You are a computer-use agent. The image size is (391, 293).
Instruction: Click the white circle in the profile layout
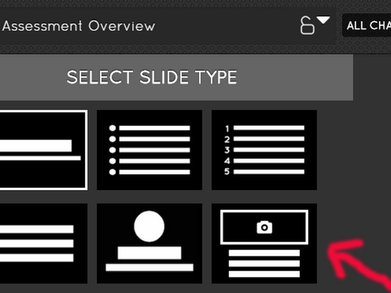pyautogui.click(x=149, y=226)
